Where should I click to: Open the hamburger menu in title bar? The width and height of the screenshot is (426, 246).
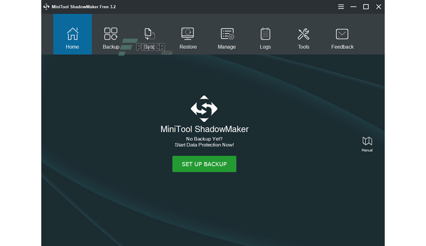pos(341,7)
